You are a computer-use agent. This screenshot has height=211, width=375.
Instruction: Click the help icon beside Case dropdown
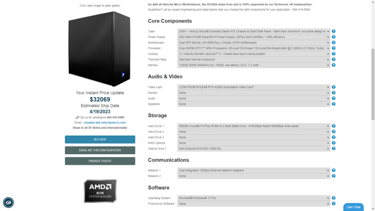(x=334, y=31)
